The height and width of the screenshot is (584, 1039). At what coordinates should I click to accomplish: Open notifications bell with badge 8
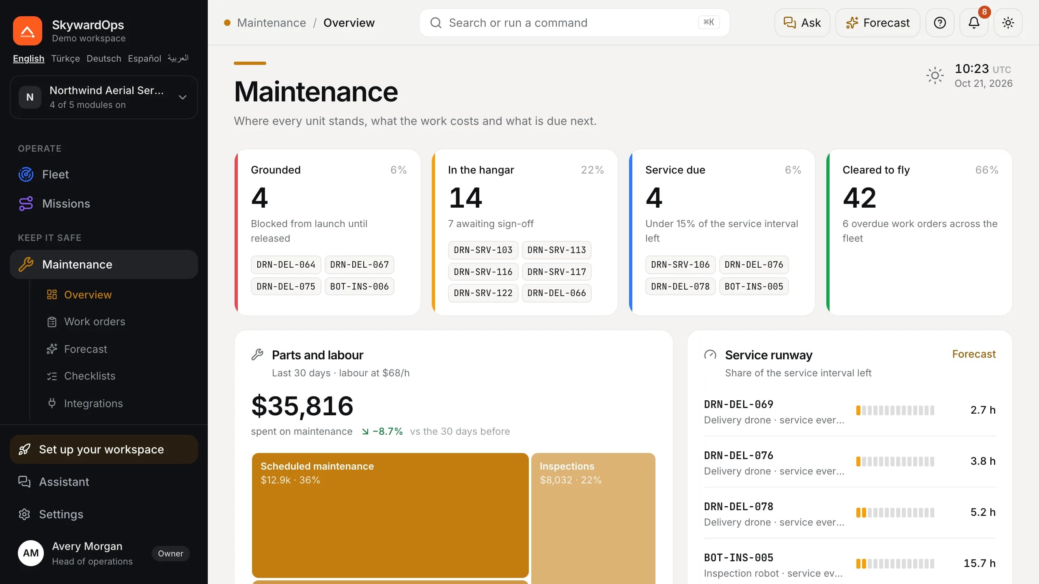coord(974,23)
